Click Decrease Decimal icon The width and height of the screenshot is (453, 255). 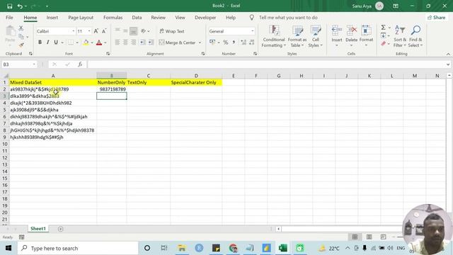pyautogui.click(x=252, y=42)
